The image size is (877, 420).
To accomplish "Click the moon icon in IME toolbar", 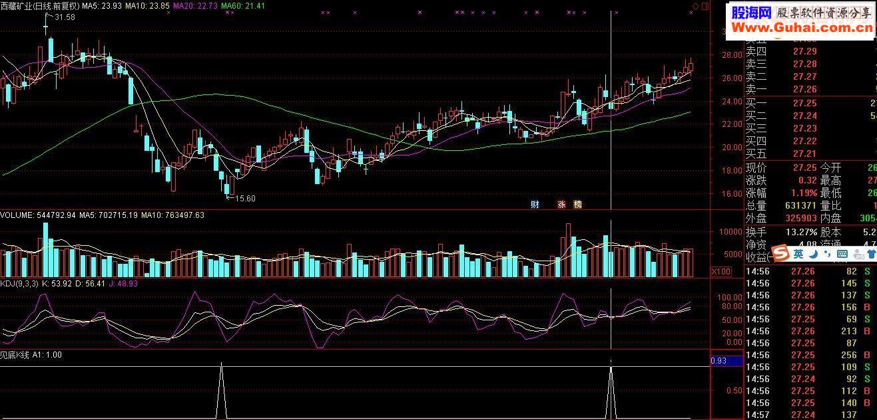I will click(x=812, y=254).
